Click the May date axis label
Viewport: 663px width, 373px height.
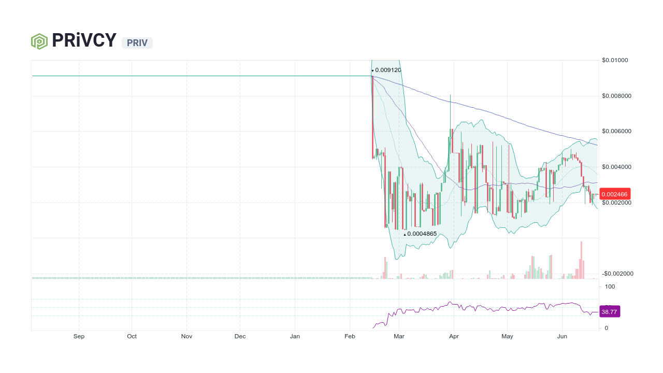click(507, 336)
